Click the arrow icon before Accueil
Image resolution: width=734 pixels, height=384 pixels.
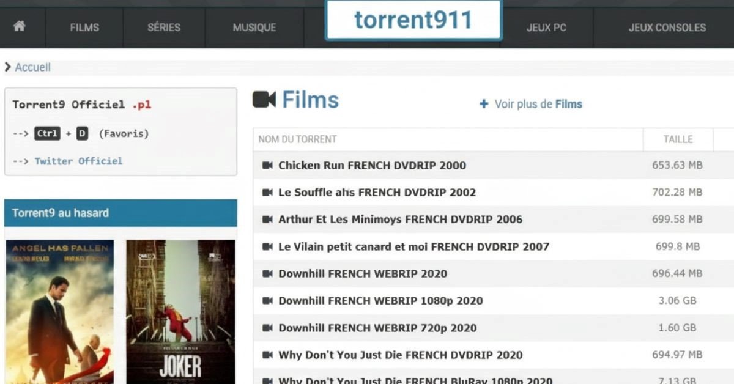9,67
